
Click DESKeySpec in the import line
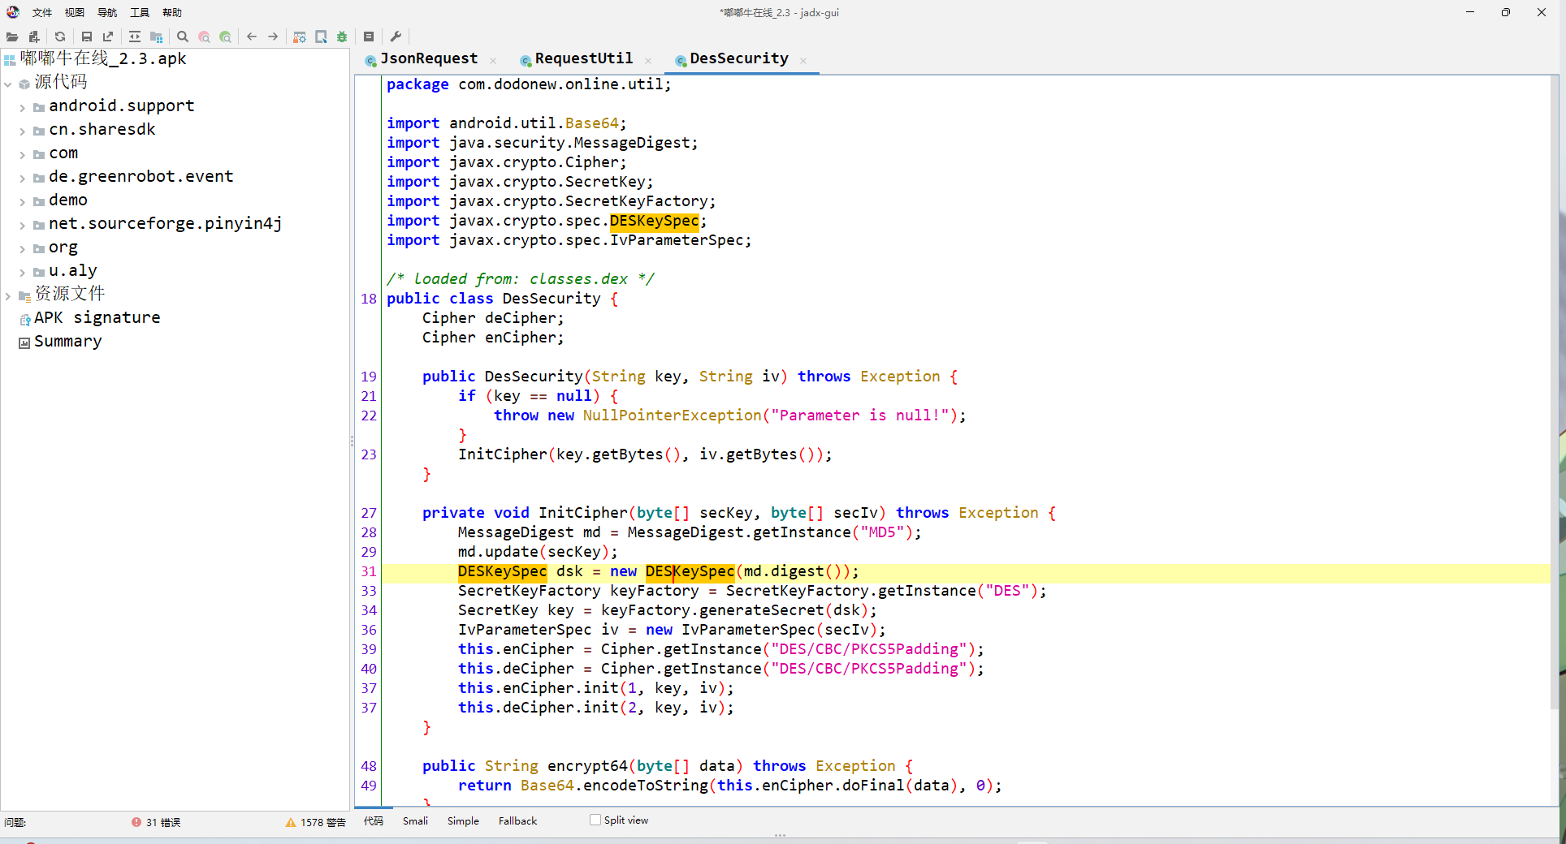coord(654,221)
